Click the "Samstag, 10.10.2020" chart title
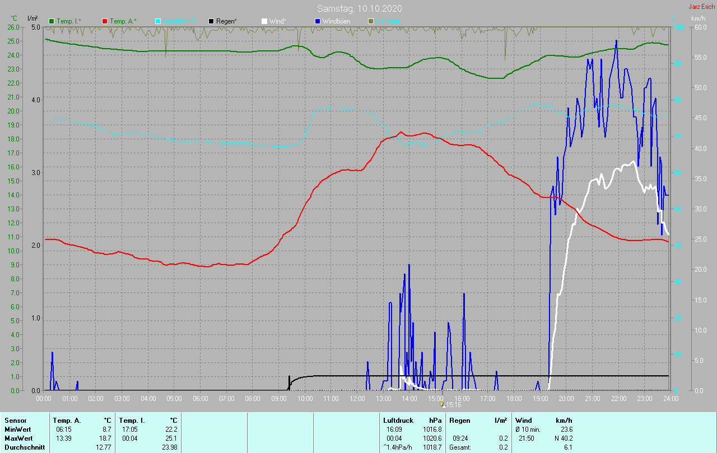 (x=359, y=8)
